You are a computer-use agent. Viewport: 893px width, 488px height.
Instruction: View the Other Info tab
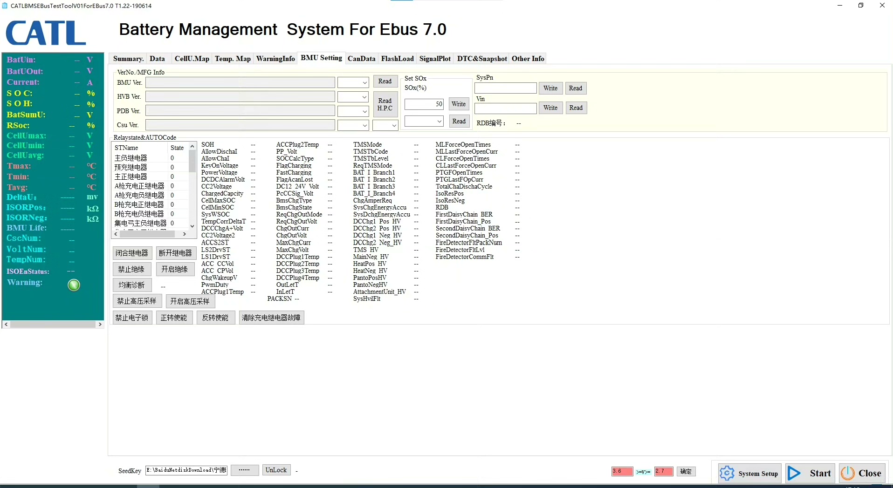(528, 59)
